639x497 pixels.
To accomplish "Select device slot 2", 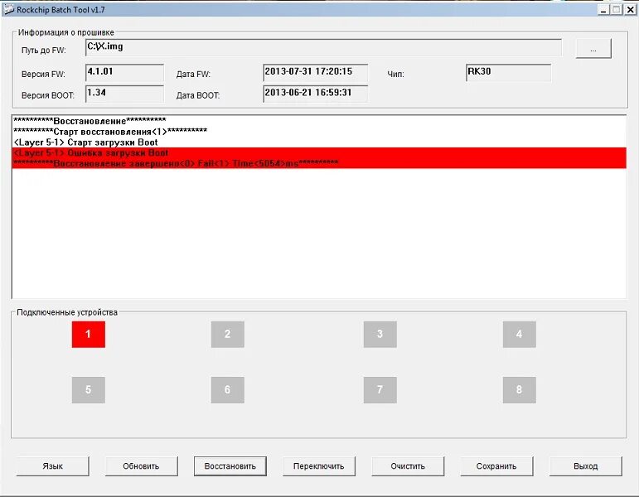I will pyautogui.click(x=227, y=334).
